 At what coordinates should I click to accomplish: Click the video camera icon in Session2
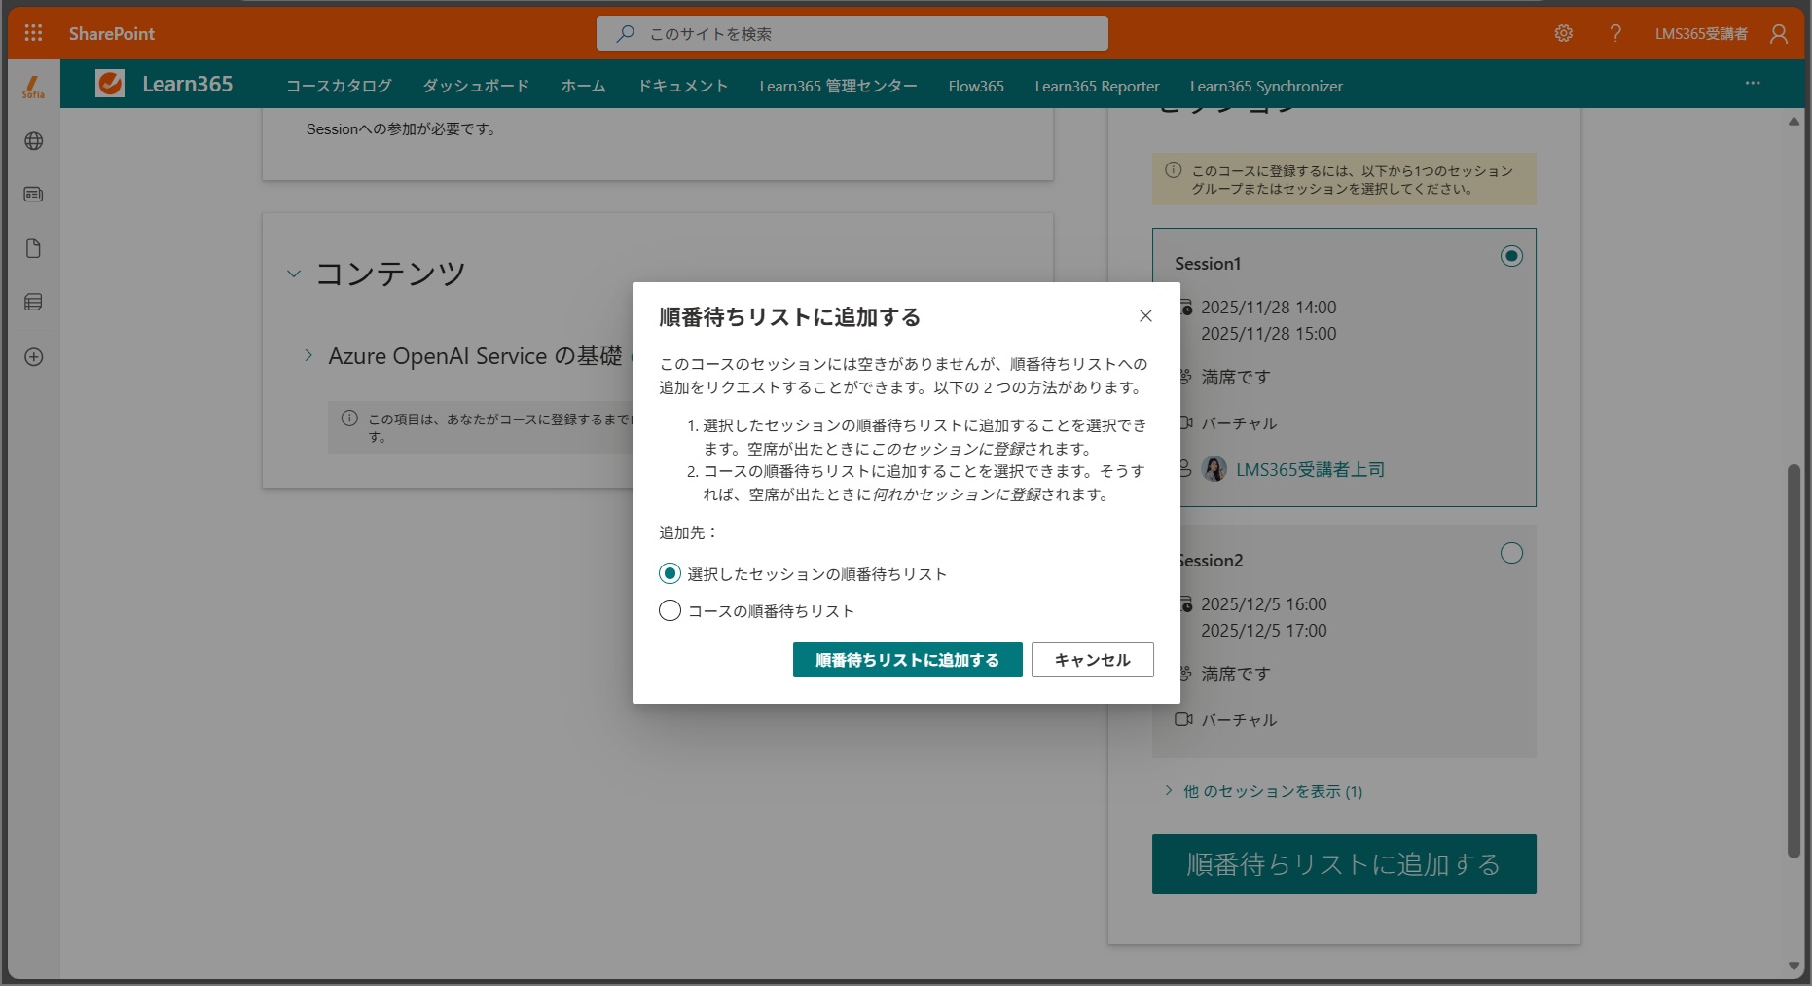pos(1183,720)
